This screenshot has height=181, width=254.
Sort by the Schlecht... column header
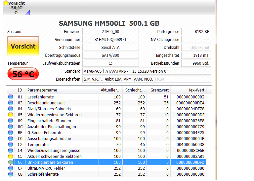pyautogui.click(x=135, y=90)
